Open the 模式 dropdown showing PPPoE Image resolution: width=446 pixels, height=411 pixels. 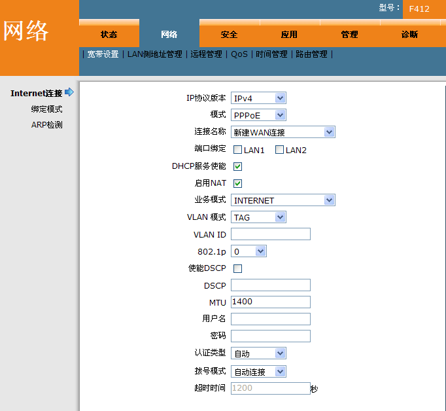[x=258, y=115]
